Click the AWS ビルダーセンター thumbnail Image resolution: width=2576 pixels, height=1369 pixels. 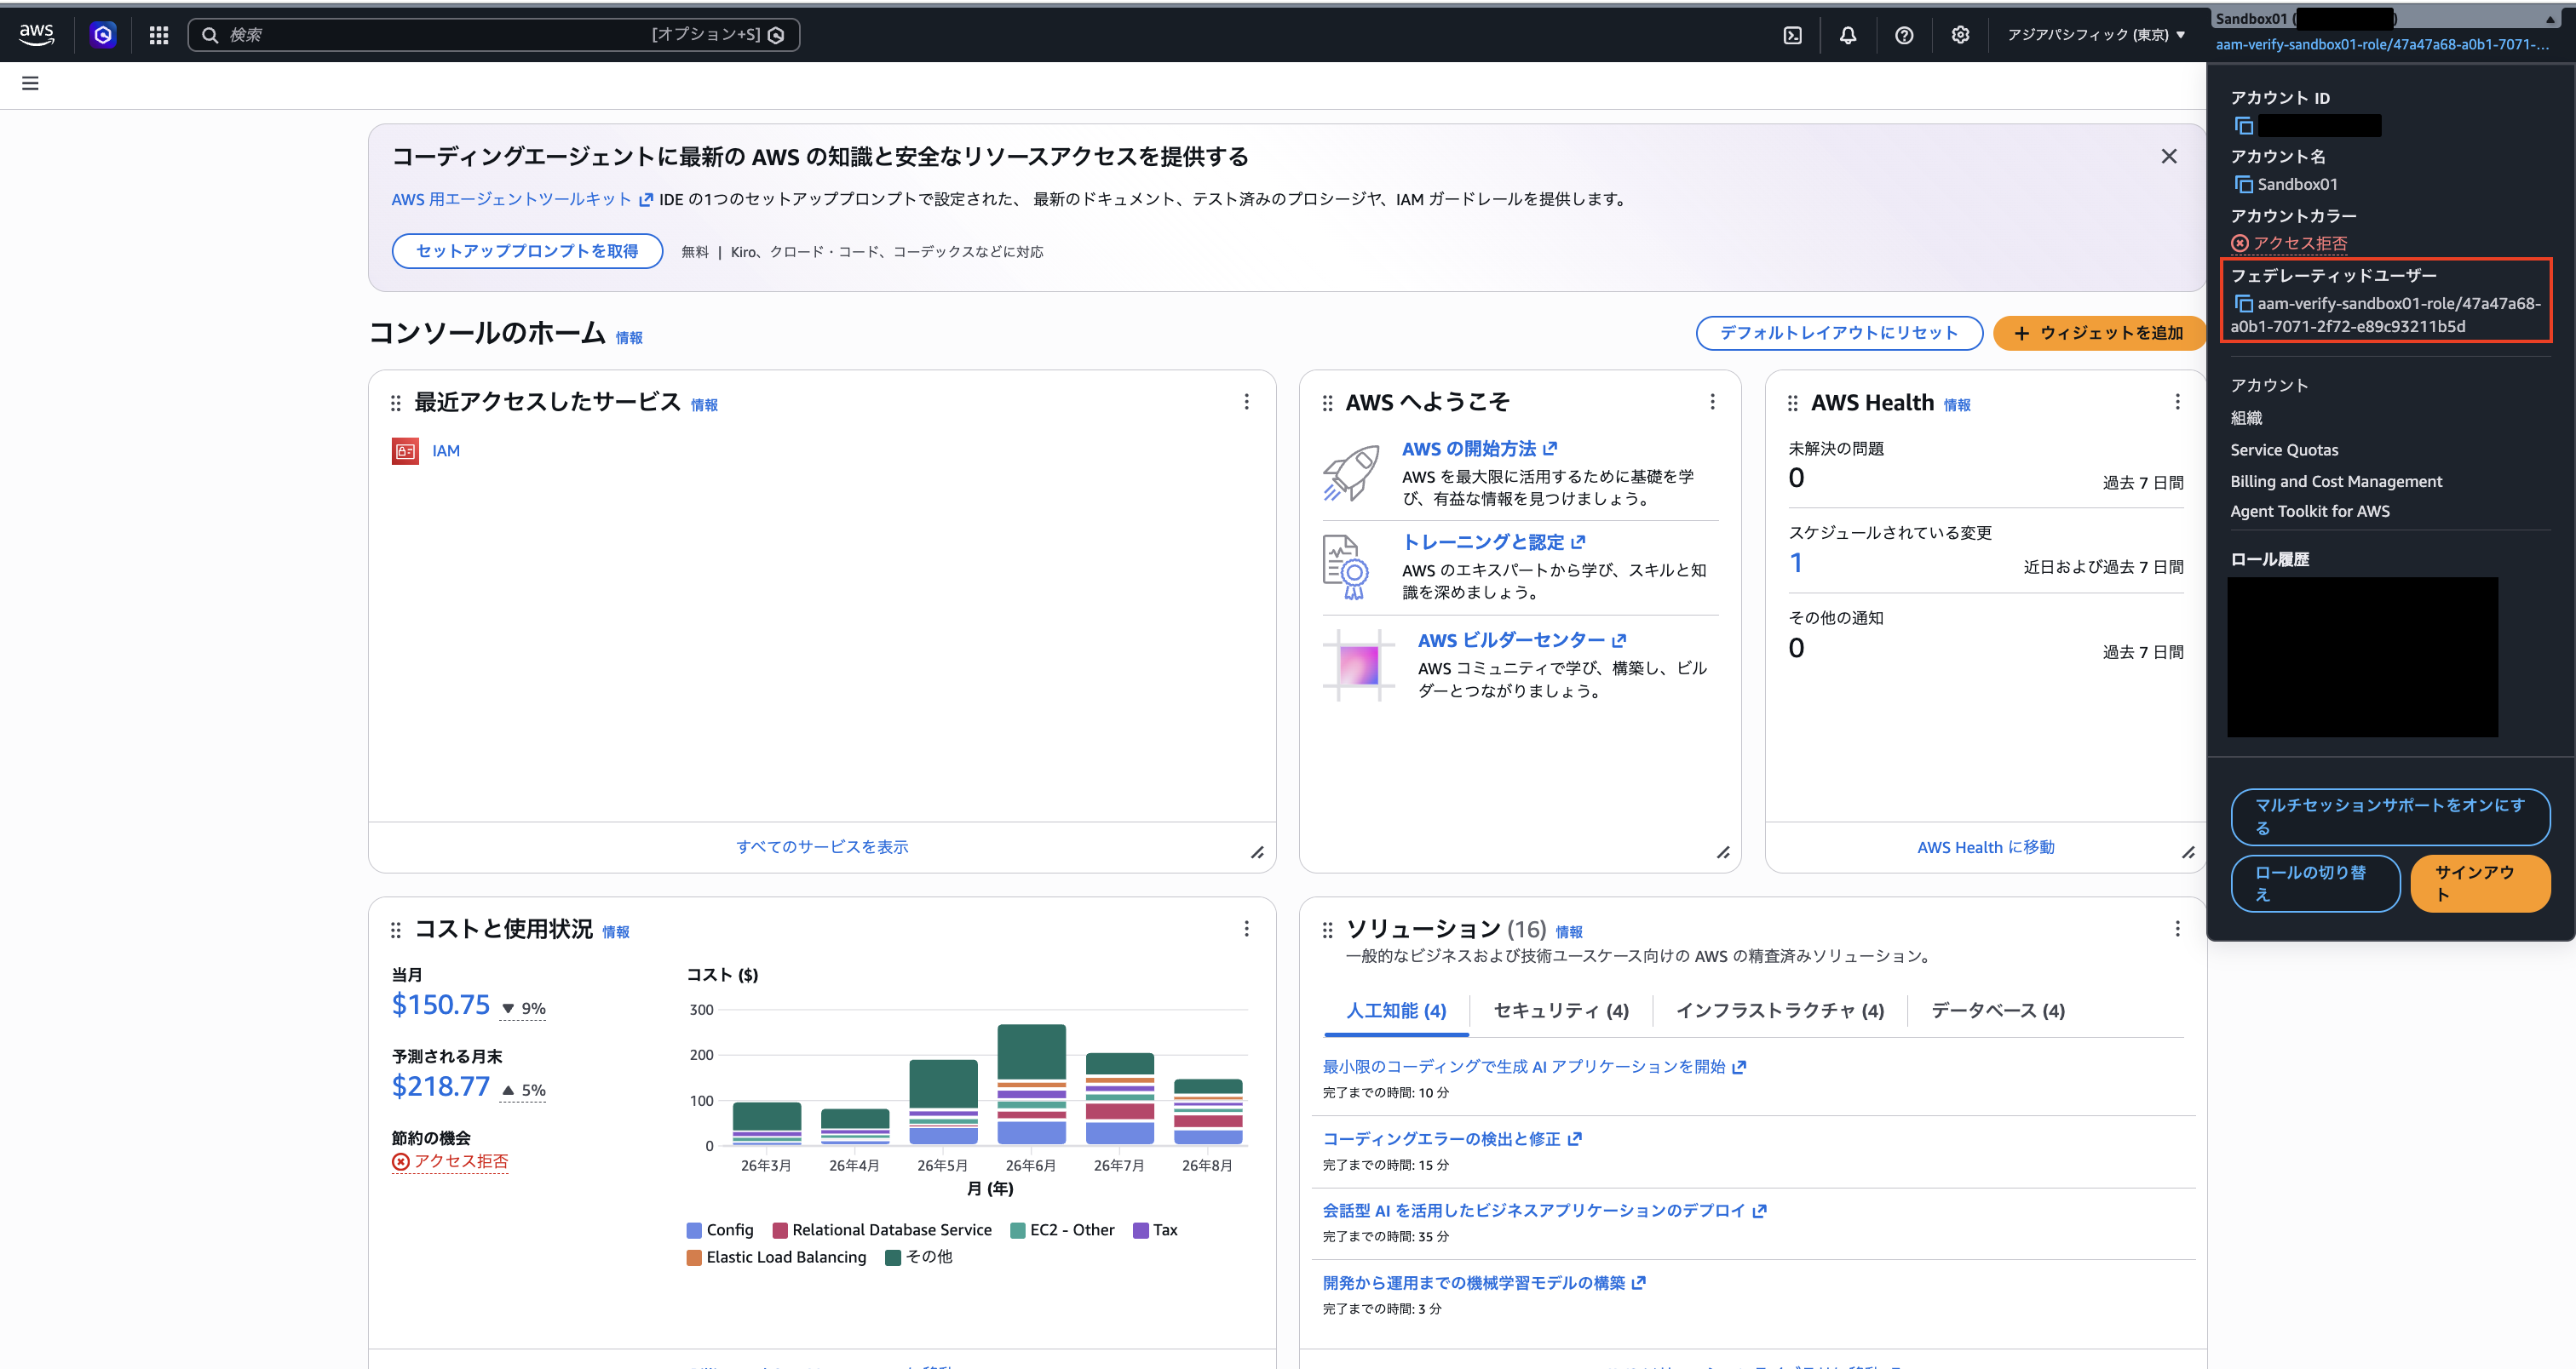point(1358,665)
